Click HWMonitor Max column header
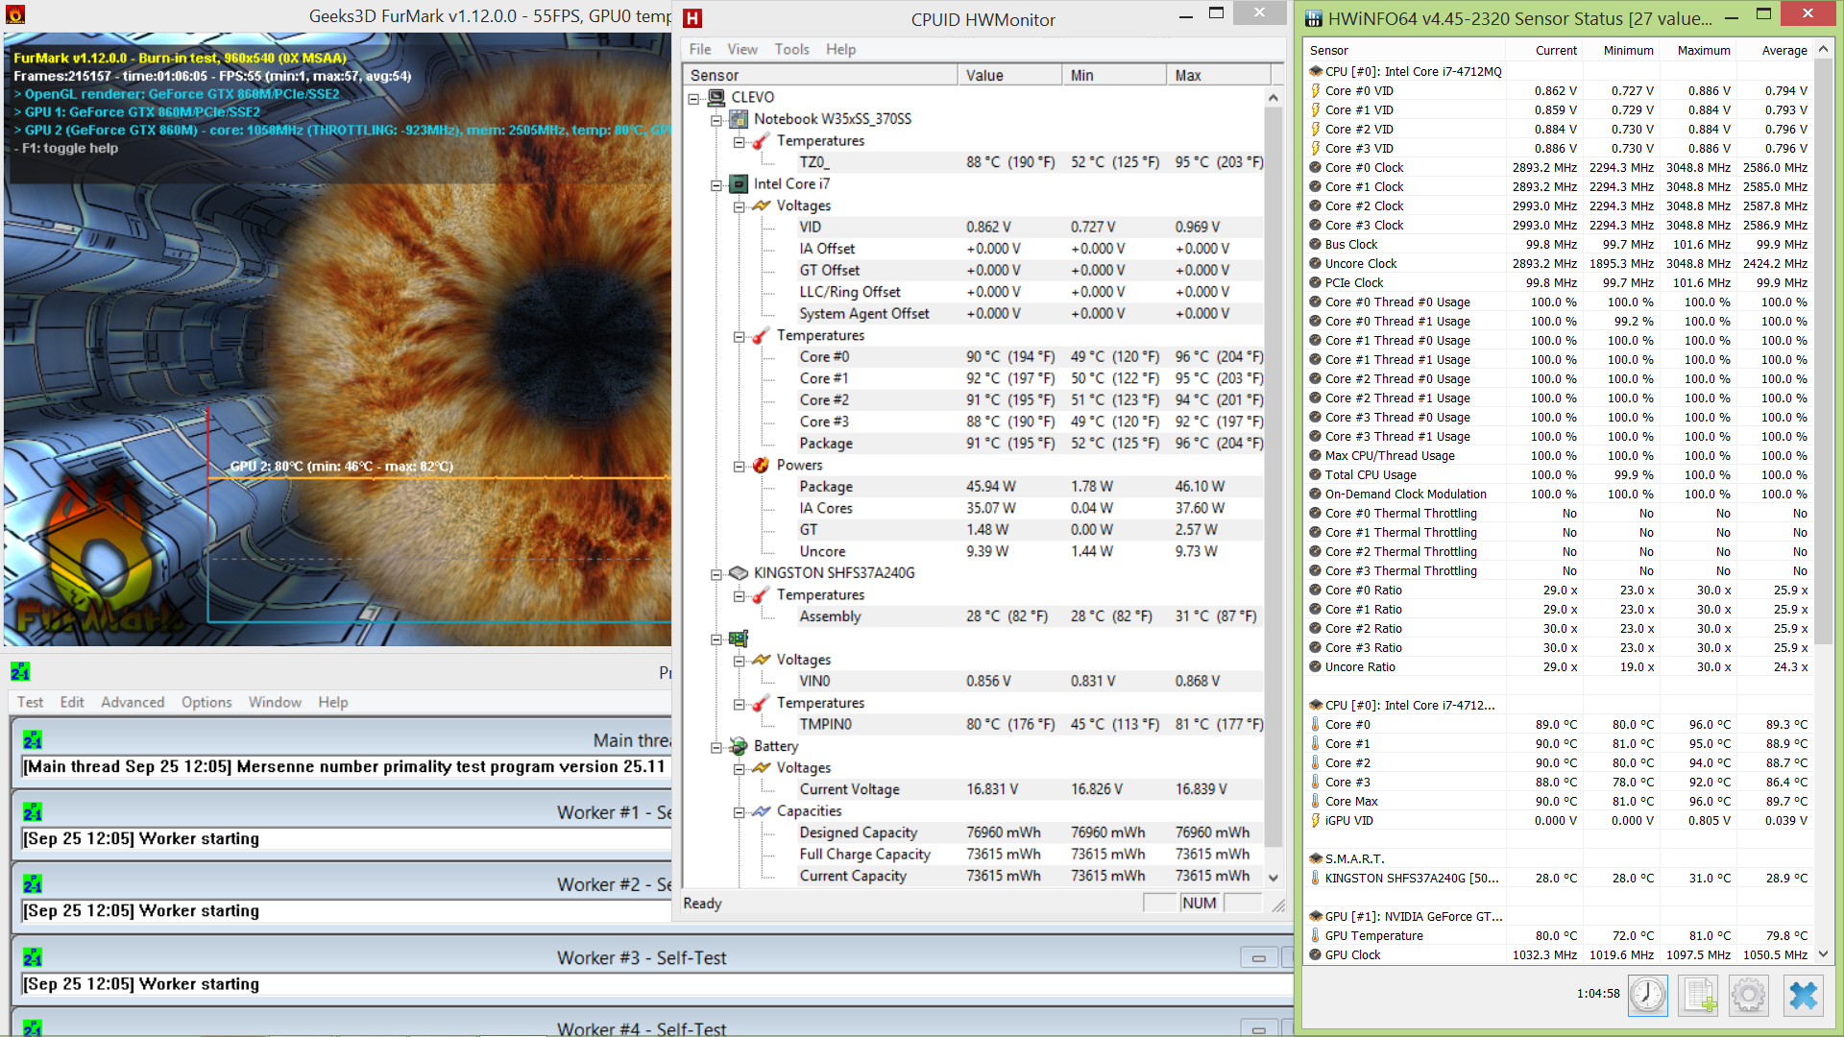This screenshot has width=1844, height=1037. (1219, 75)
